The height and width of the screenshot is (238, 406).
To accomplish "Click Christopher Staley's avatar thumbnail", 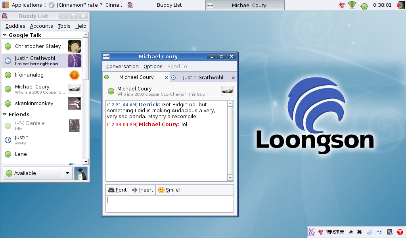I will [75, 46].
